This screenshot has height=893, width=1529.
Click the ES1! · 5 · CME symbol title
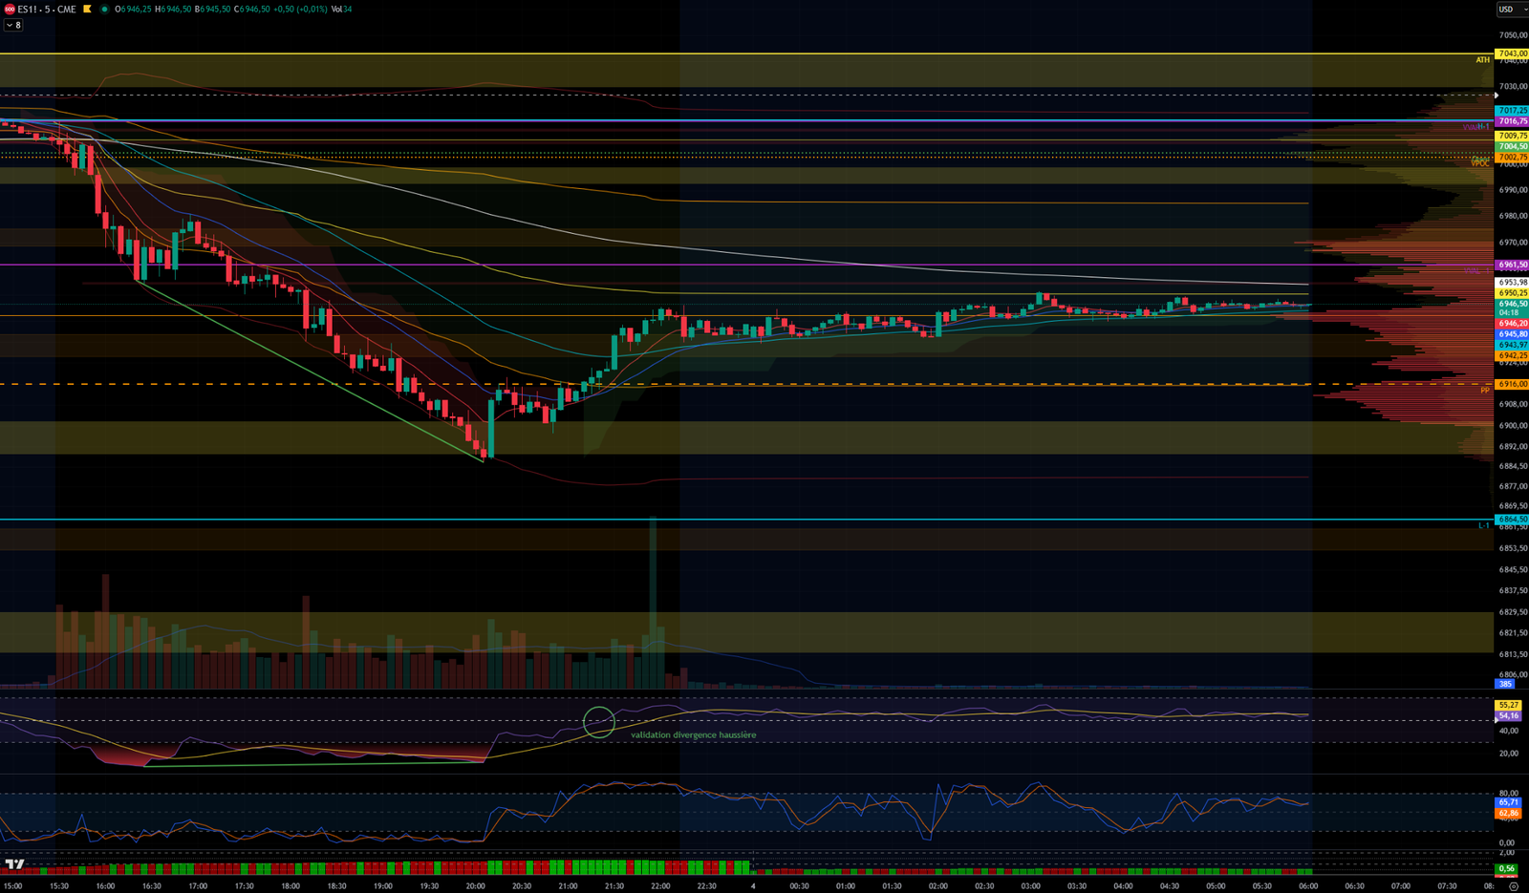[47, 10]
